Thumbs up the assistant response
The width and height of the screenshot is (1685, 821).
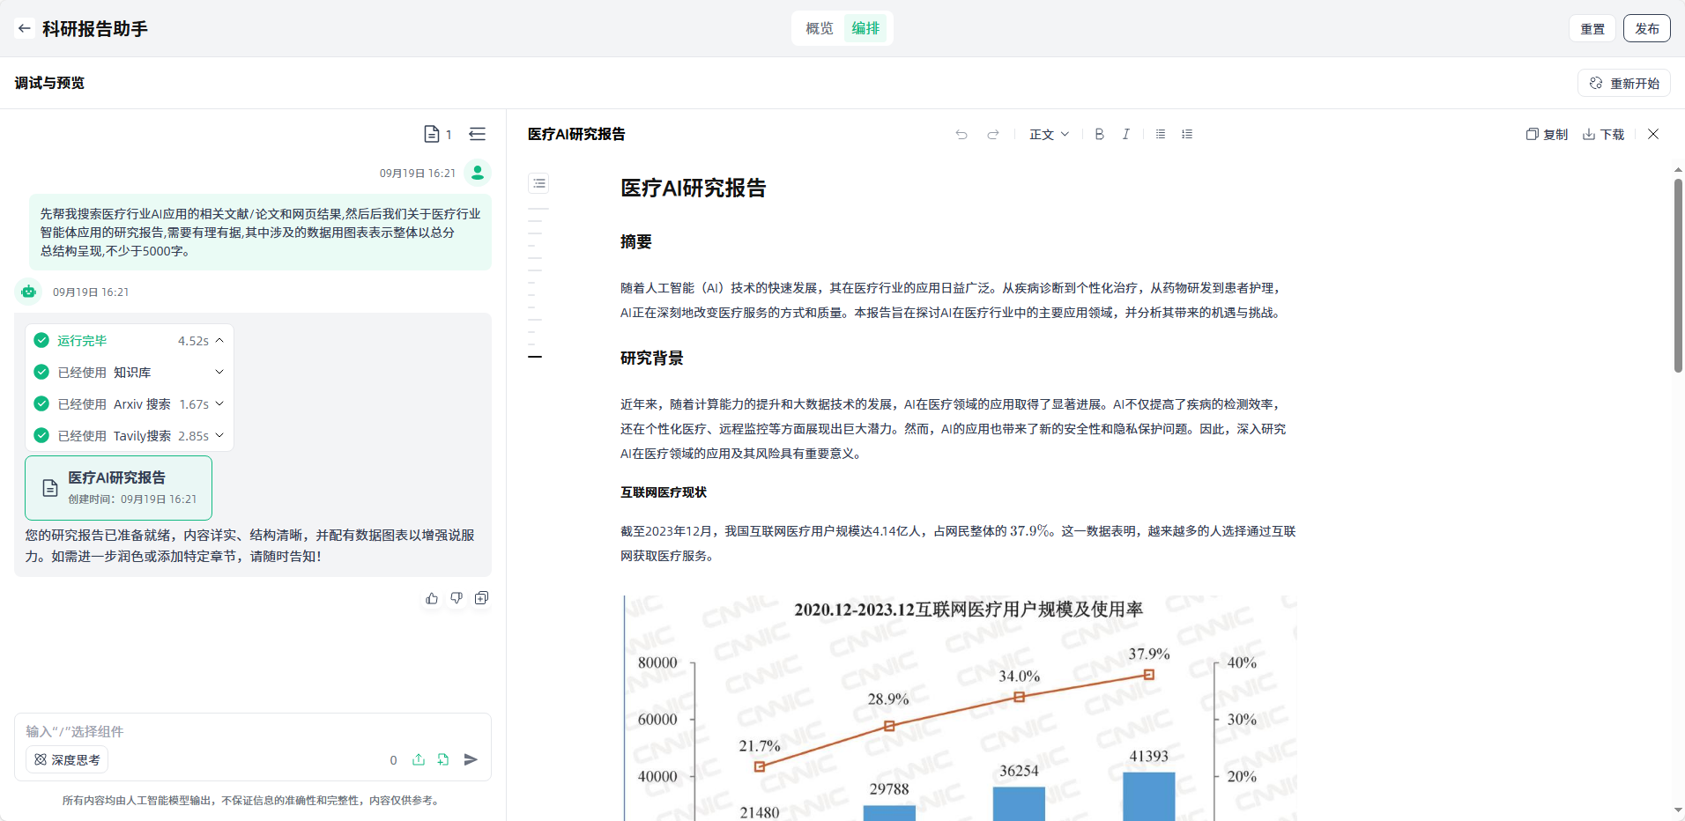pyautogui.click(x=432, y=598)
